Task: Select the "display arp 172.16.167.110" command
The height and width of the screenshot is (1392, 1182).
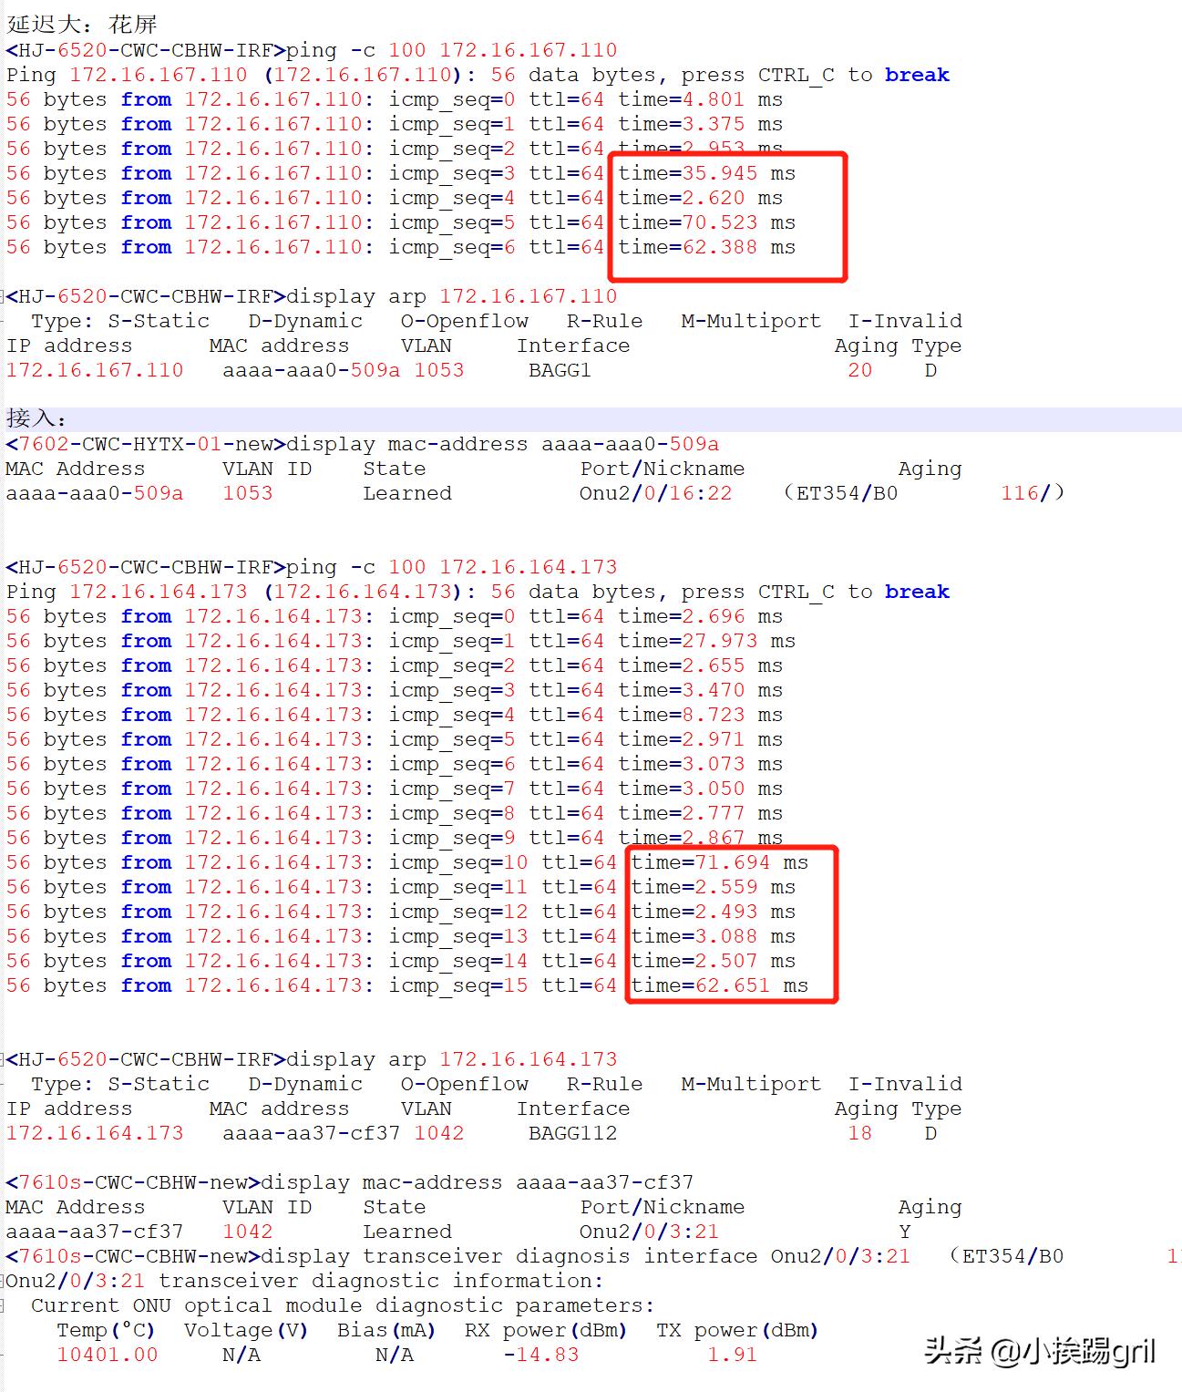Action: click(451, 296)
